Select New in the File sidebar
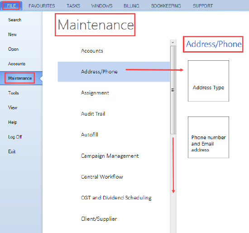249x233 pixels. coord(12,34)
